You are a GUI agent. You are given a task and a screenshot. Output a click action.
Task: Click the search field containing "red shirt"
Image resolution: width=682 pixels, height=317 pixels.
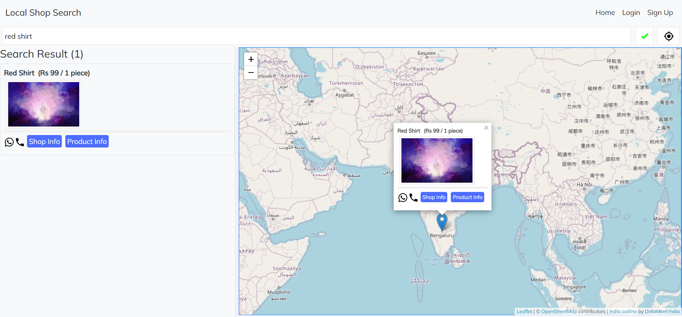click(316, 36)
